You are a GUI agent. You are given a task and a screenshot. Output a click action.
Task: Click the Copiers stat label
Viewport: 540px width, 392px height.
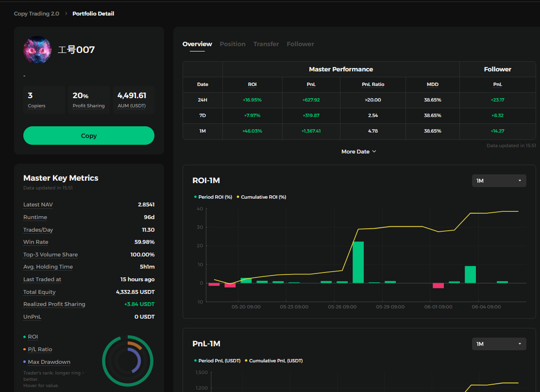36,106
